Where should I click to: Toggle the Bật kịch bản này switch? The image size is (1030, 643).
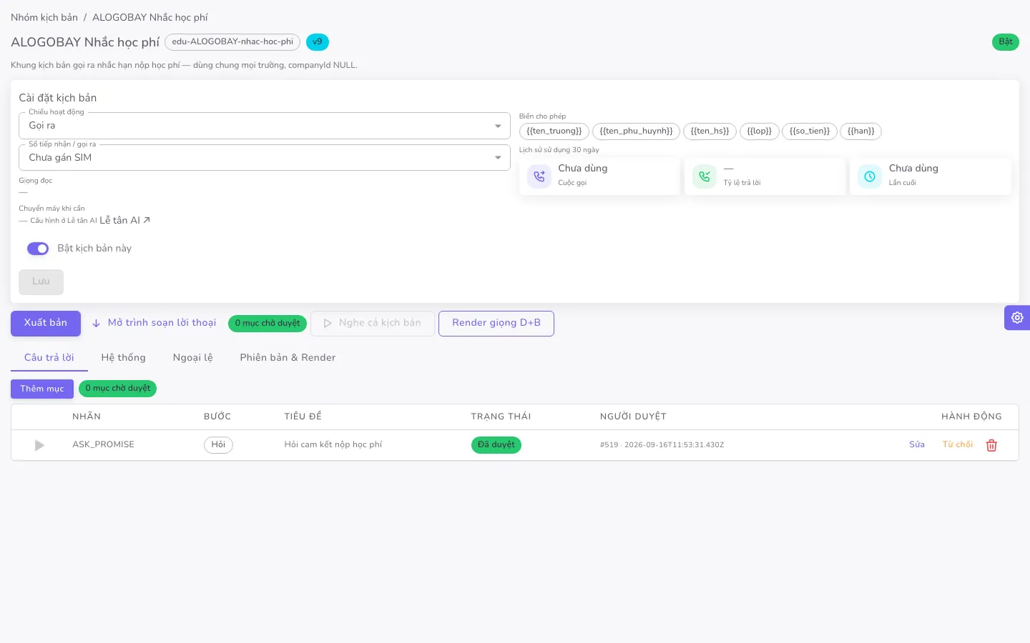38,249
